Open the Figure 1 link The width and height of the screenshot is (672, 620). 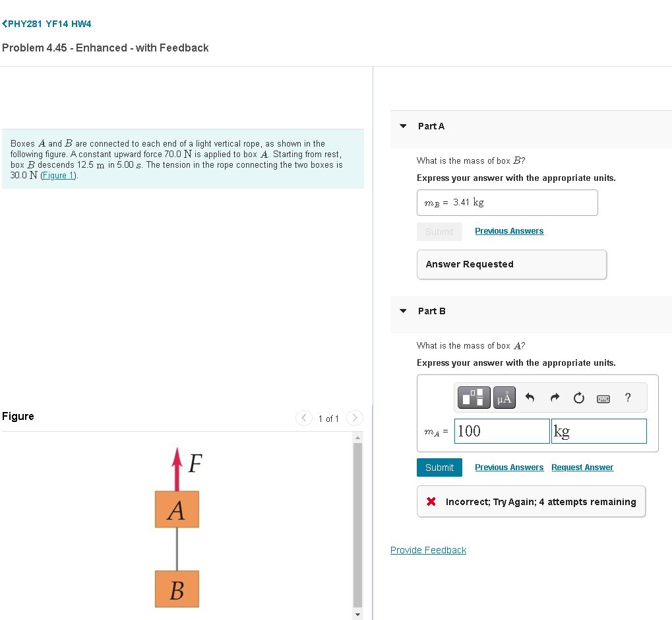click(x=59, y=175)
